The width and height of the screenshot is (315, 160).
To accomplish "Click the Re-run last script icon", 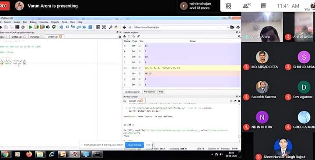I will click(54, 27).
